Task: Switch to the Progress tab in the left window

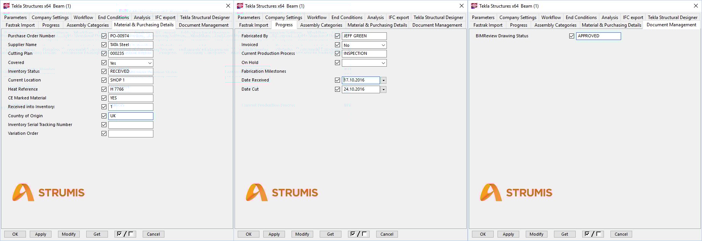Action: pyautogui.click(x=51, y=25)
